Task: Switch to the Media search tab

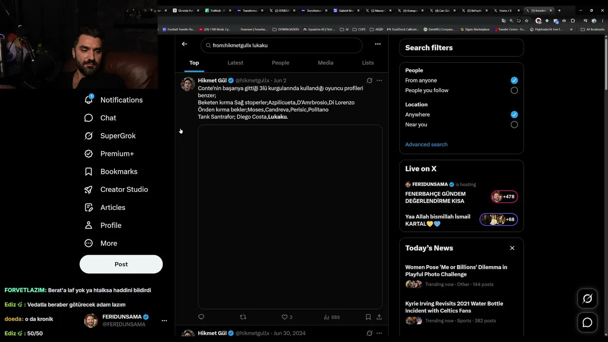Action: [325, 63]
